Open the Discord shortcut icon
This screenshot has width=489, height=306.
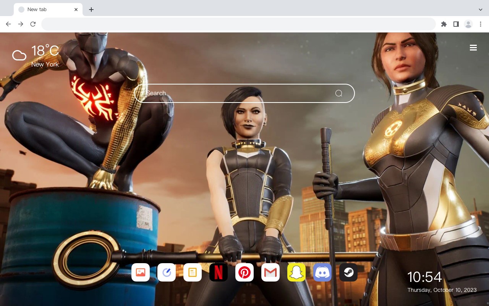[x=322, y=272]
